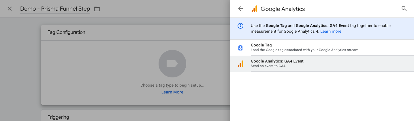Viewport: 414px width, 121px height.
Task: Open search with the magnifier icon
Action: (404, 9)
